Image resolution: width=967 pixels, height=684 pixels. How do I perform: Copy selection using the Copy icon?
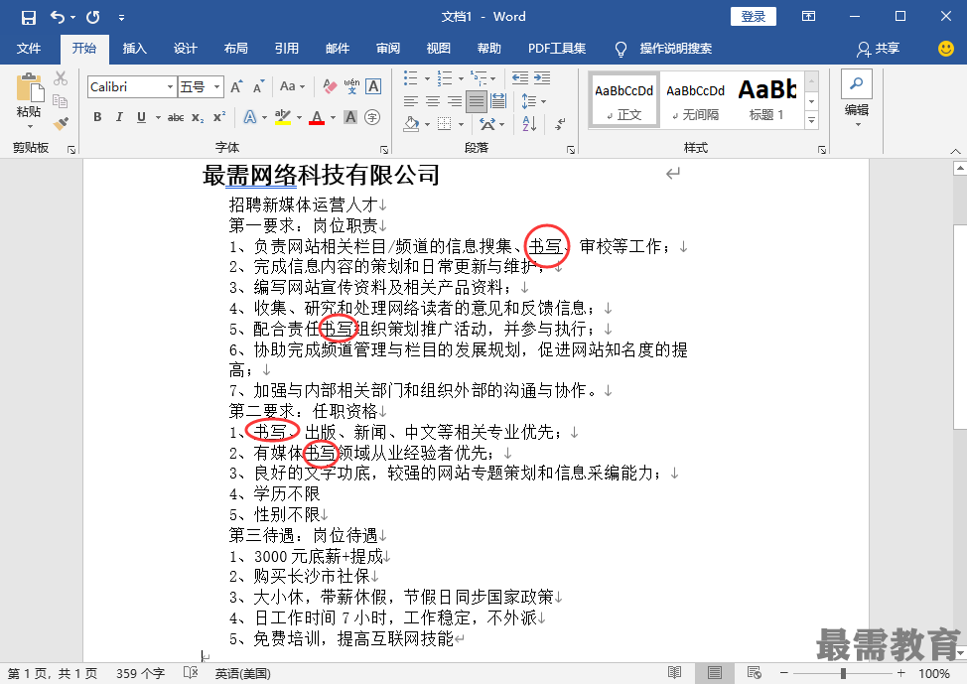click(61, 101)
